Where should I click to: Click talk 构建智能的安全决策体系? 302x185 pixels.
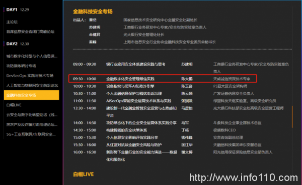(126, 130)
